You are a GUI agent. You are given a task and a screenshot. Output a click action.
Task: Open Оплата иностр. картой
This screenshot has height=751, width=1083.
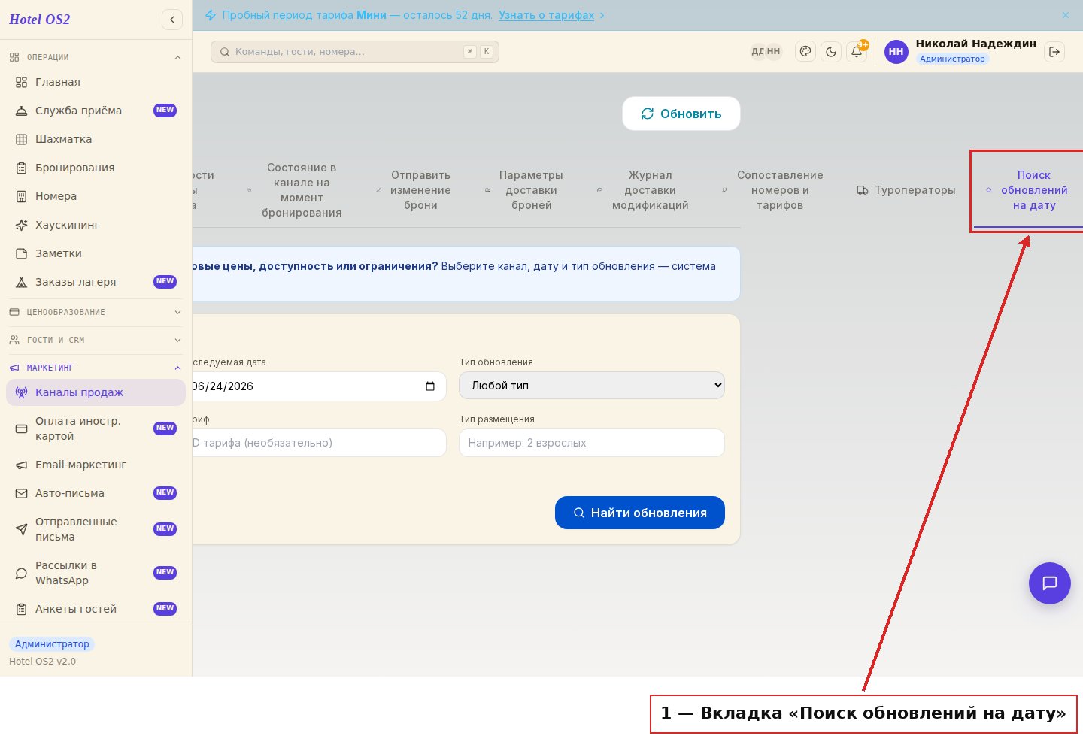(x=96, y=428)
